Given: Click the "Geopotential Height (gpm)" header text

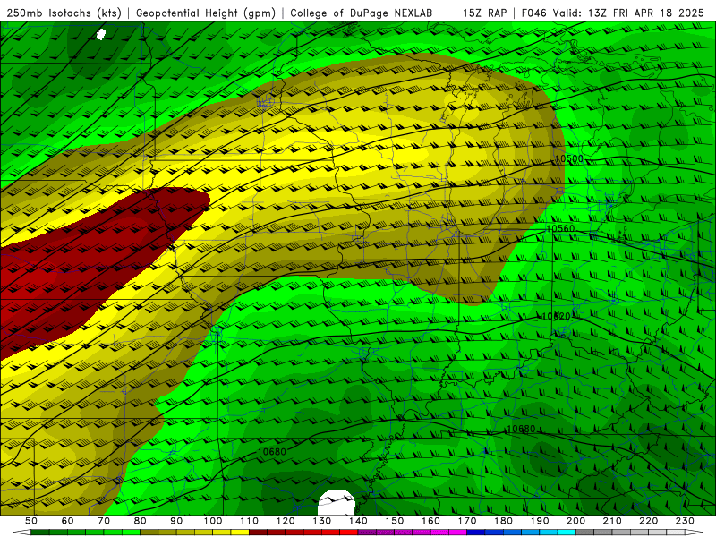Looking at the screenshot, I should pos(206,13).
